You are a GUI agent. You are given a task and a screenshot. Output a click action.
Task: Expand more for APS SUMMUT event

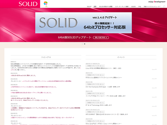pyautogui.click(x=154, y=116)
